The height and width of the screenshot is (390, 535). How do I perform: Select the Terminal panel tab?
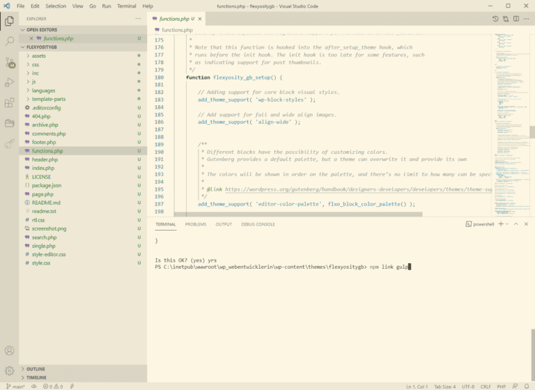tap(166, 224)
